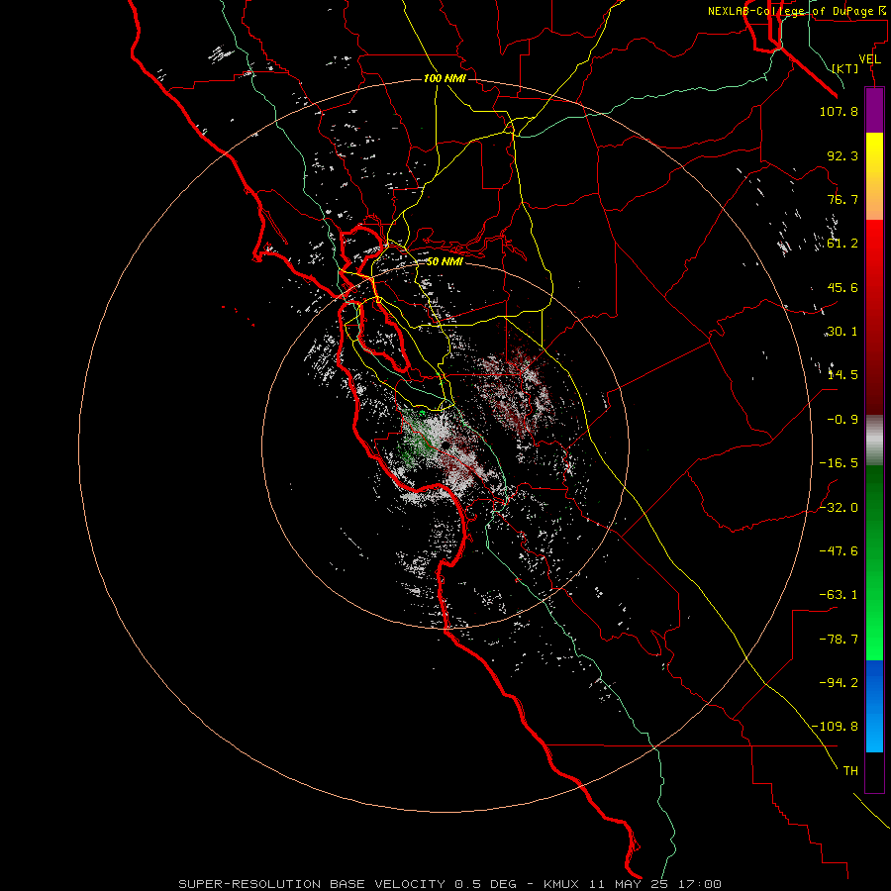This screenshot has width=891, height=891.
Task: Click the 107.8 legend value
Action: pos(839,111)
